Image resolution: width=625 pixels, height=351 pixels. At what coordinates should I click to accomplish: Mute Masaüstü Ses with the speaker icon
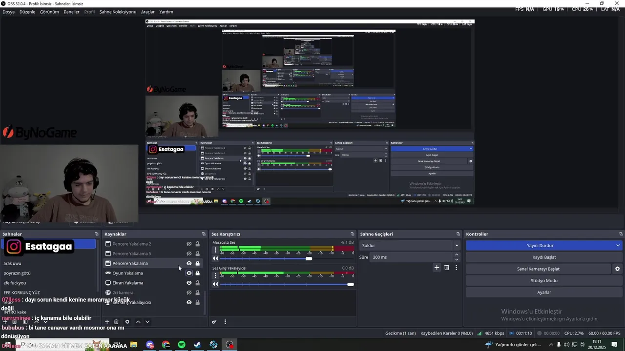[215, 258]
